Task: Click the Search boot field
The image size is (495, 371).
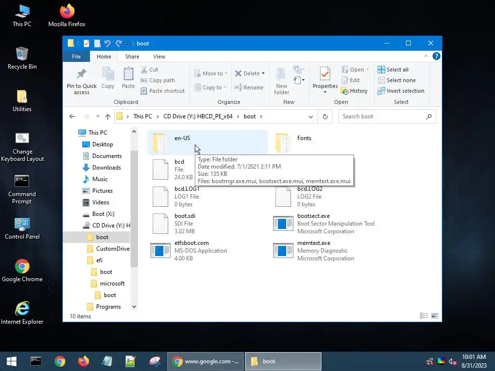Action: click(387, 116)
